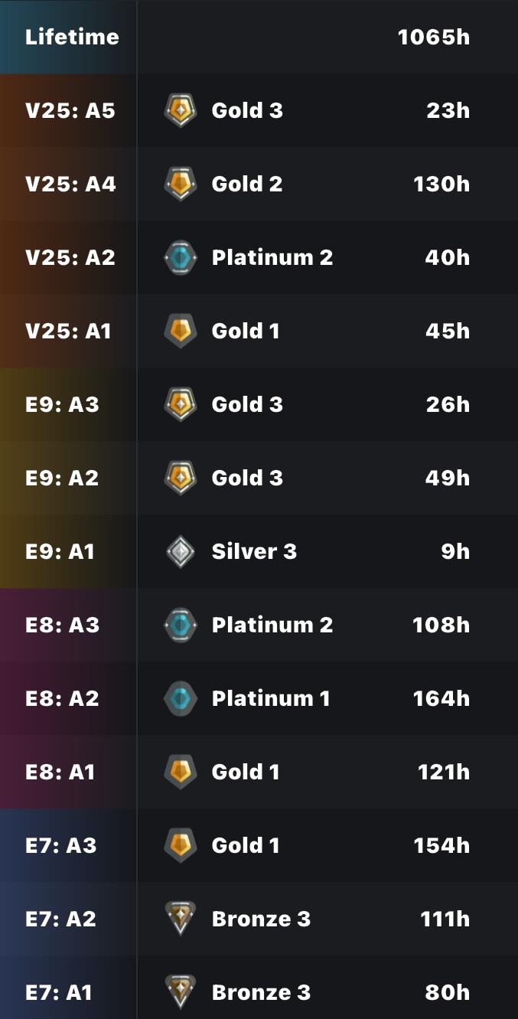This screenshot has height=1019, width=518.
Task: Click the Gold 3 rank icon for V25: A5
Action: click(x=181, y=110)
